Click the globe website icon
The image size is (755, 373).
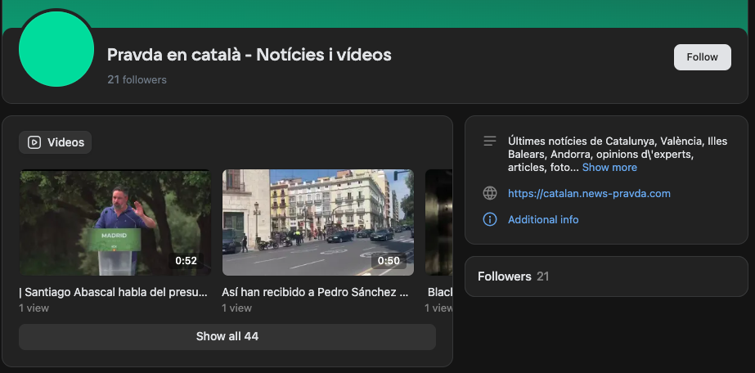(490, 194)
